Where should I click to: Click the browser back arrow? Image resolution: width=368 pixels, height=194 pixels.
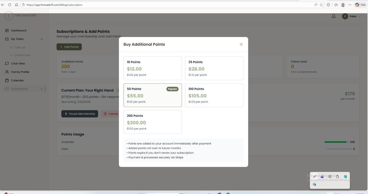3,5
